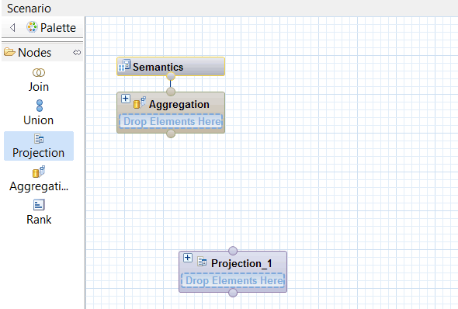Click the Projection_1 node's type icon
Viewport: 458px width, 309px height.
coord(202,262)
